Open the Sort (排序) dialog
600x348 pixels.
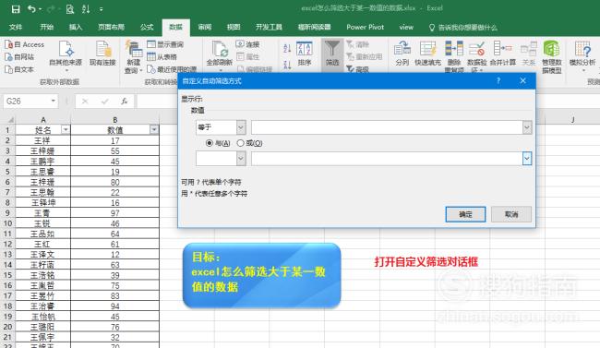(x=305, y=54)
